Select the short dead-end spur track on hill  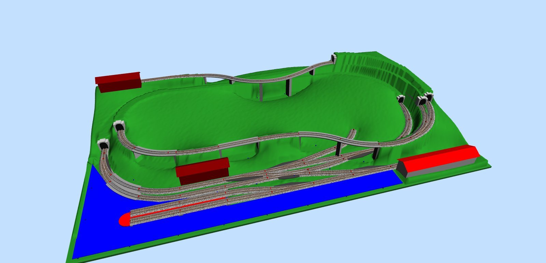353,133
